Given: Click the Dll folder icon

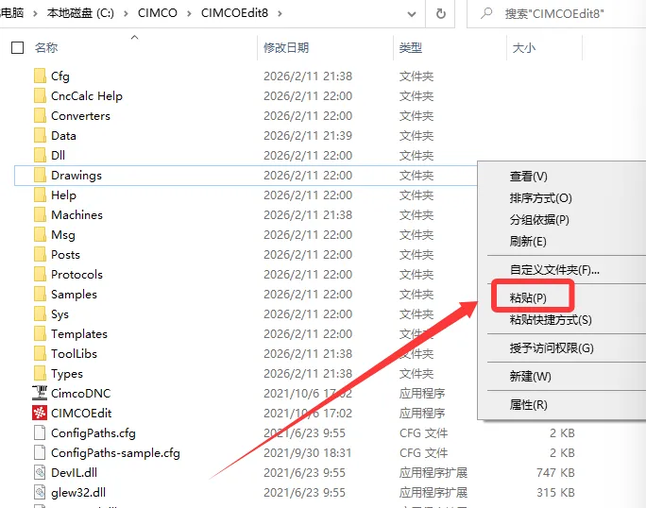Looking at the screenshot, I should click(x=40, y=155).
